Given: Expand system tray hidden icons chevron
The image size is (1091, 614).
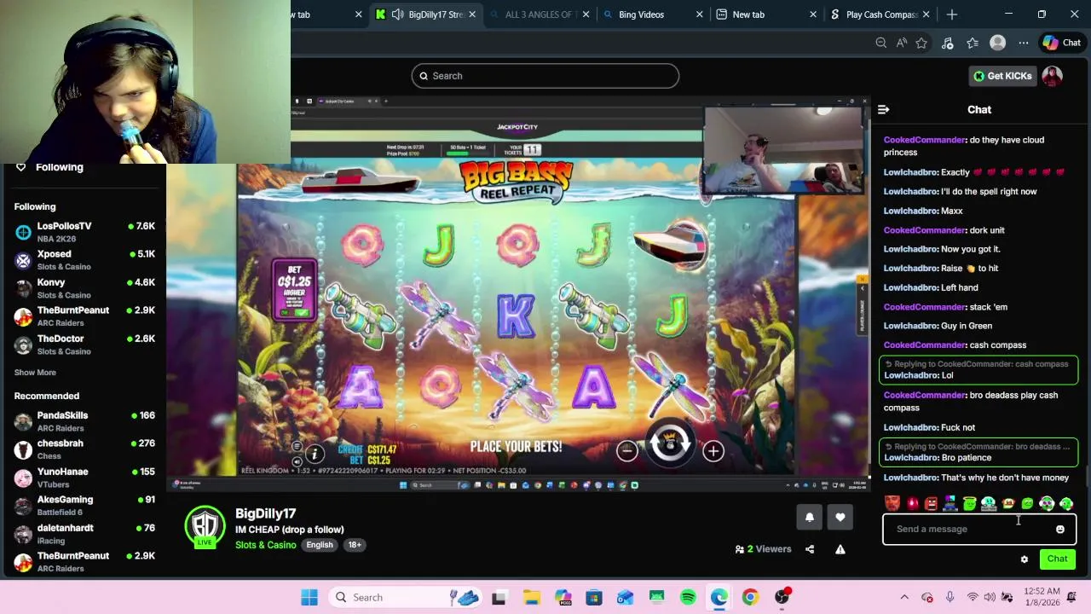Looking at the screenshot, I should (x=904, y=597).
